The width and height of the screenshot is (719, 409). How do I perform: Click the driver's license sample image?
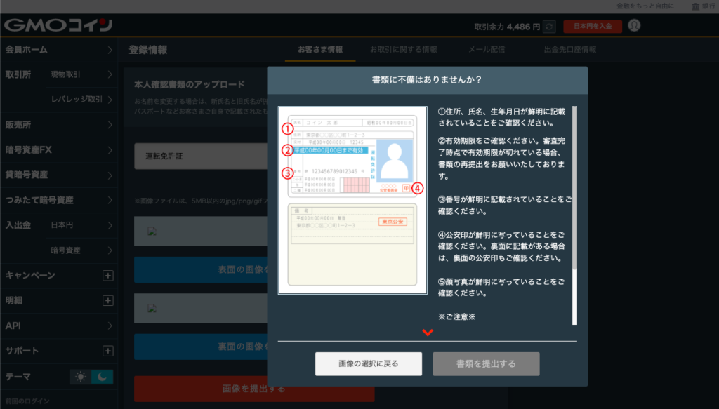[x=352, y=200]
